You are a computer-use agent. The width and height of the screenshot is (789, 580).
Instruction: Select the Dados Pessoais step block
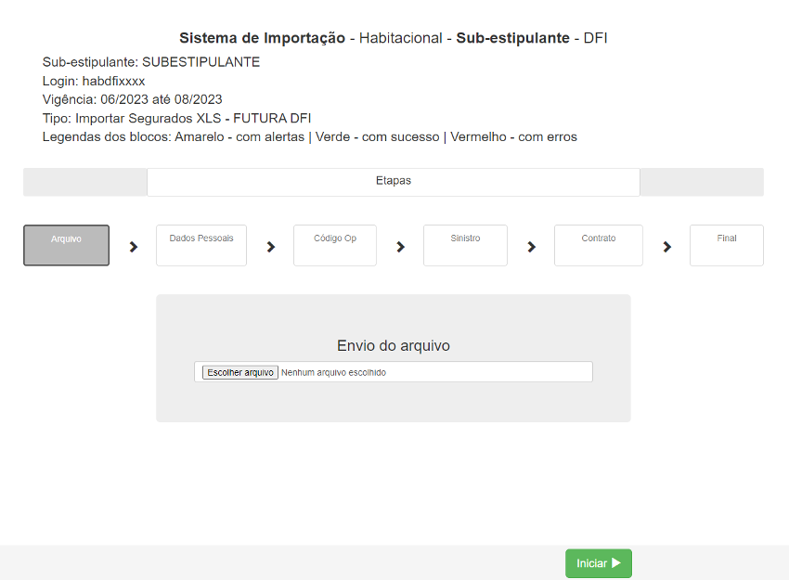coord(201,245)
